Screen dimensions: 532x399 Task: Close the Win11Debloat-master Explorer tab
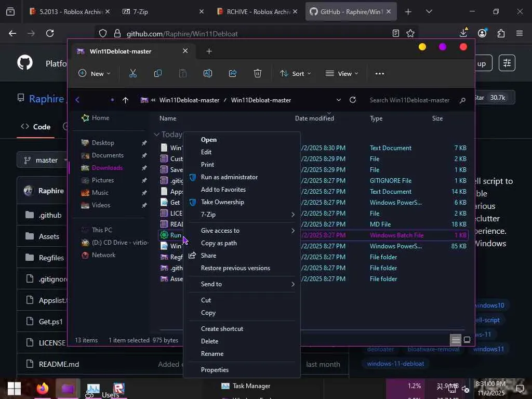185,51
